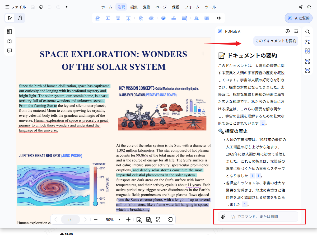Go to the previous page

[x=55, y=219]
